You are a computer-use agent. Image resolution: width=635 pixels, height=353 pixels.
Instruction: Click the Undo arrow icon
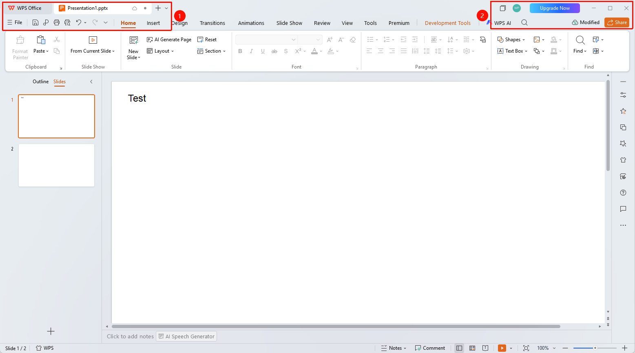(79, 23)
